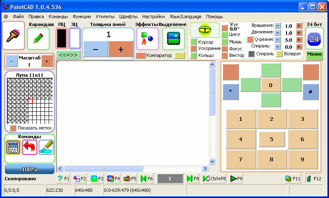Click the F4 swap images button

[x=113, y=179]
